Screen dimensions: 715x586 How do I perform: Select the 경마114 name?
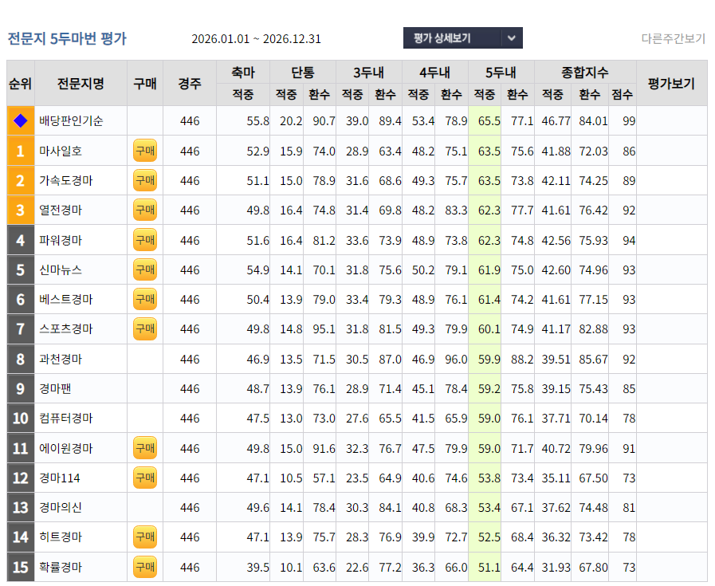(60, 478)
